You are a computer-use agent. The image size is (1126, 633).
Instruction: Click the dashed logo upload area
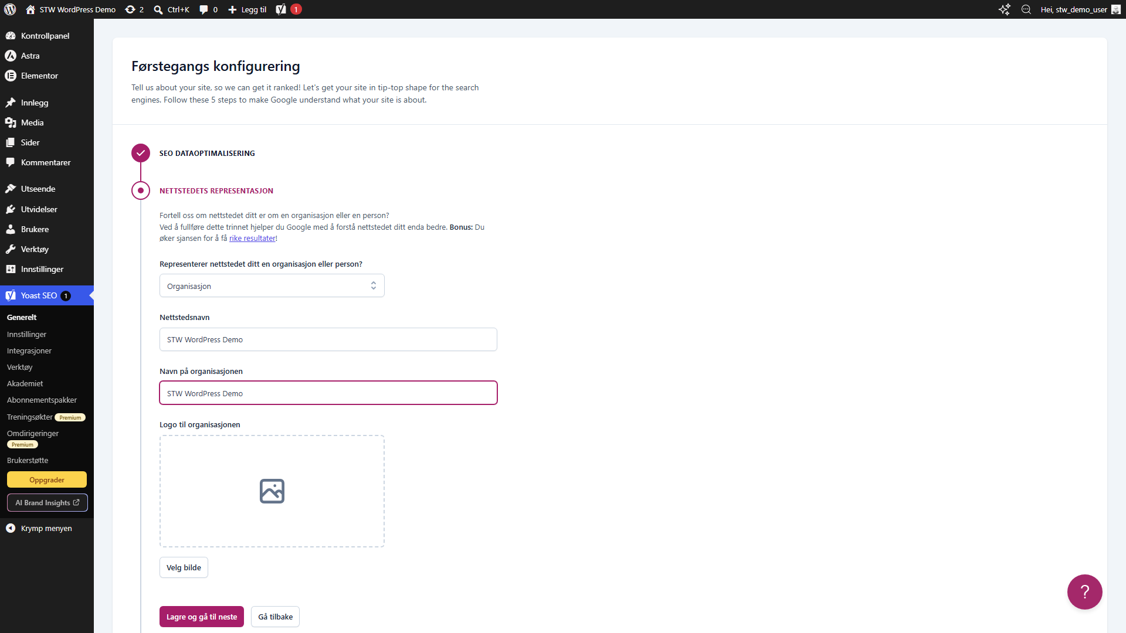[x=272, y=491]
